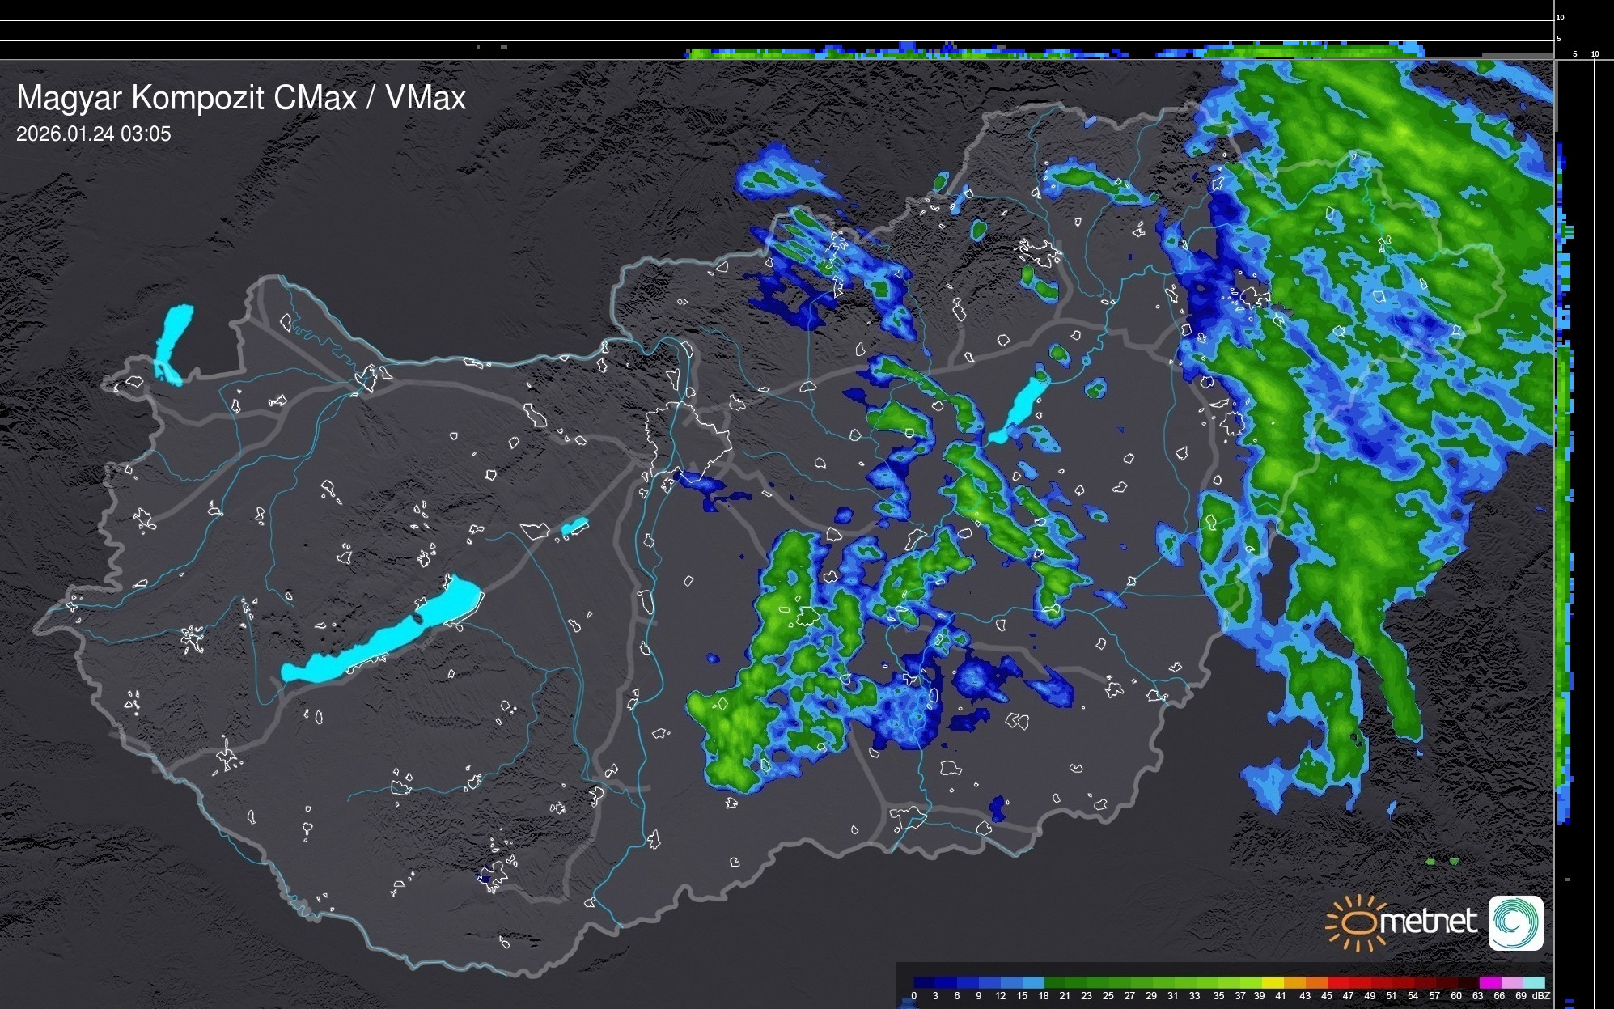Click the light cyan 69 dBZ swatch

click(x=1533, y=983)
